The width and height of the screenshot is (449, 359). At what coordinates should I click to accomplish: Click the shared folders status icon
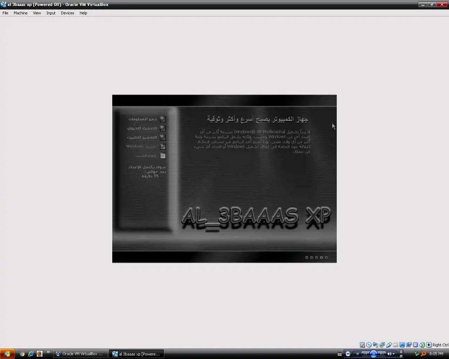click(395, 345)
